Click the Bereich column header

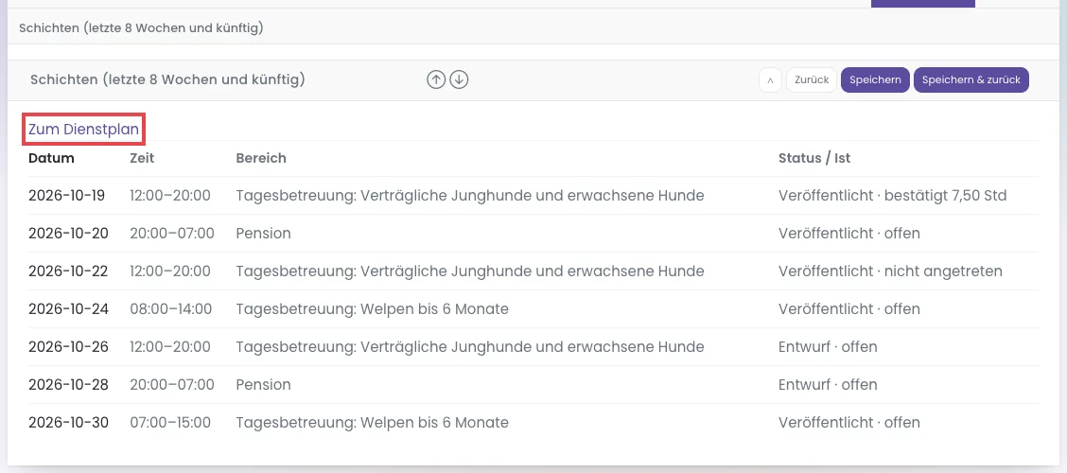(261, 158)
